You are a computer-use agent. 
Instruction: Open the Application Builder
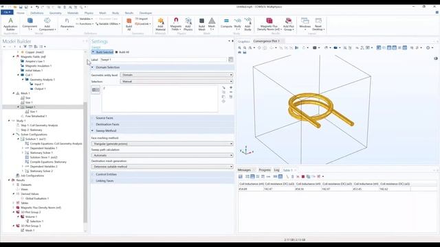coord(10,24)
